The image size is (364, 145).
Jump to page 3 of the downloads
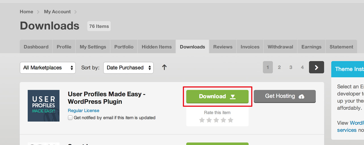(291, 67)
